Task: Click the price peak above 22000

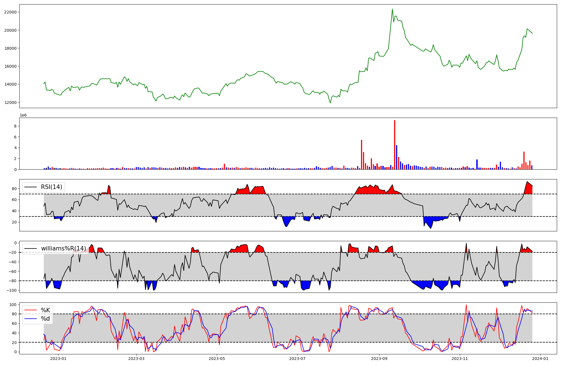Action: (392, 9)
